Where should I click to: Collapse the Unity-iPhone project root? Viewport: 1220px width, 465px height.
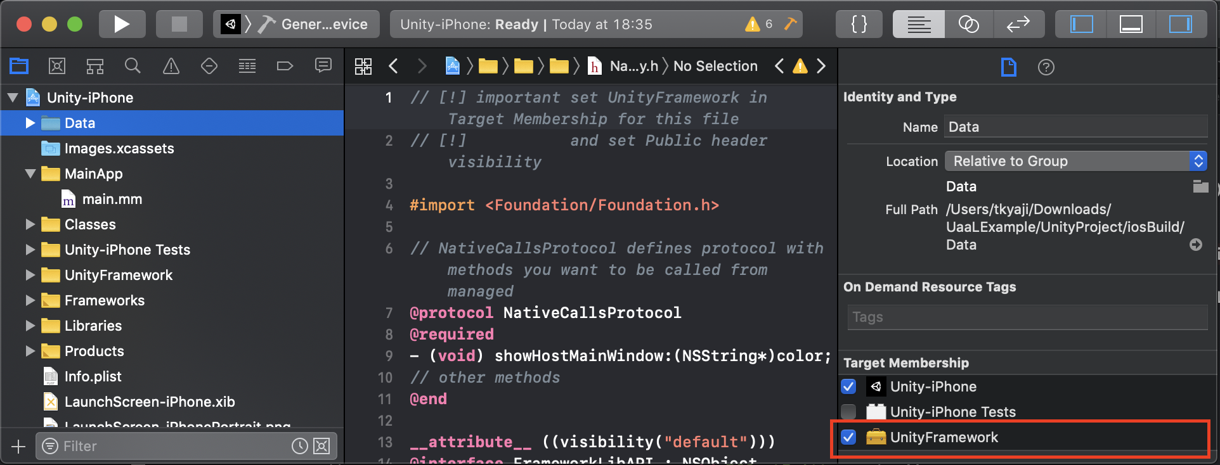coord(13,98)
